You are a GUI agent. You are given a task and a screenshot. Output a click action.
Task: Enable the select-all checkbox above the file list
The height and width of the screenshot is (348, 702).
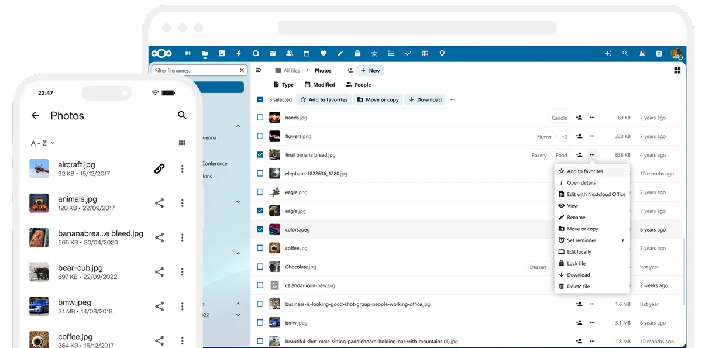pos(260,99)
